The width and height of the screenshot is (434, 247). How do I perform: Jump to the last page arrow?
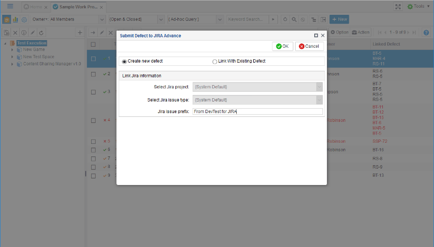pyautogui.click(x=414, y=32)
